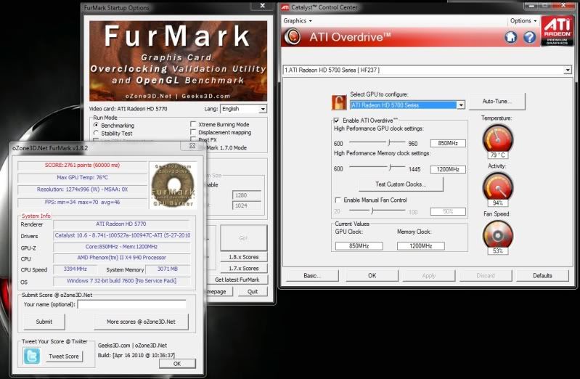Toggle the Post FX checkbox

click(x=193, y=139)
